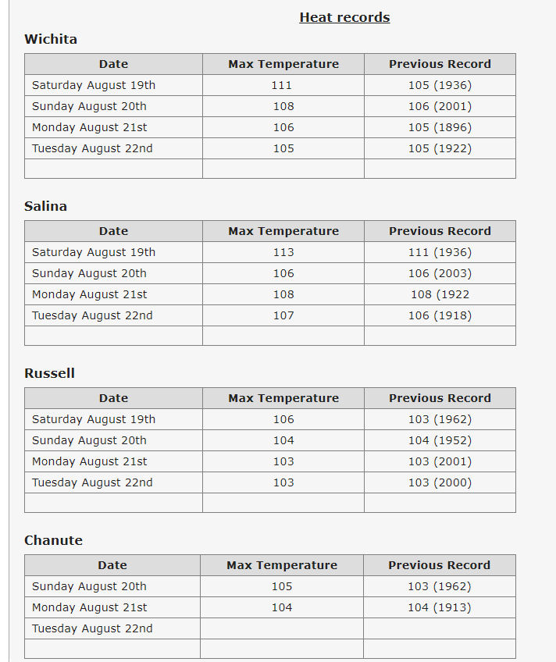
Task: Click Salina's Tuesday August 22nd date cell
Action: tap(92, 315)
